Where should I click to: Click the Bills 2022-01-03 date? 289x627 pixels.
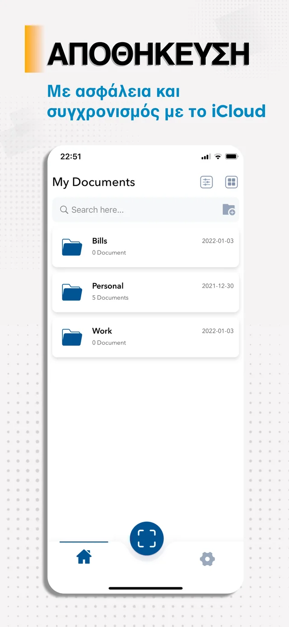[x=218, y=241]
